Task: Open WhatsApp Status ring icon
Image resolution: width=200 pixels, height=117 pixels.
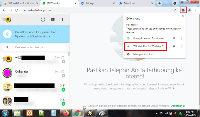Action: point(43,20)
